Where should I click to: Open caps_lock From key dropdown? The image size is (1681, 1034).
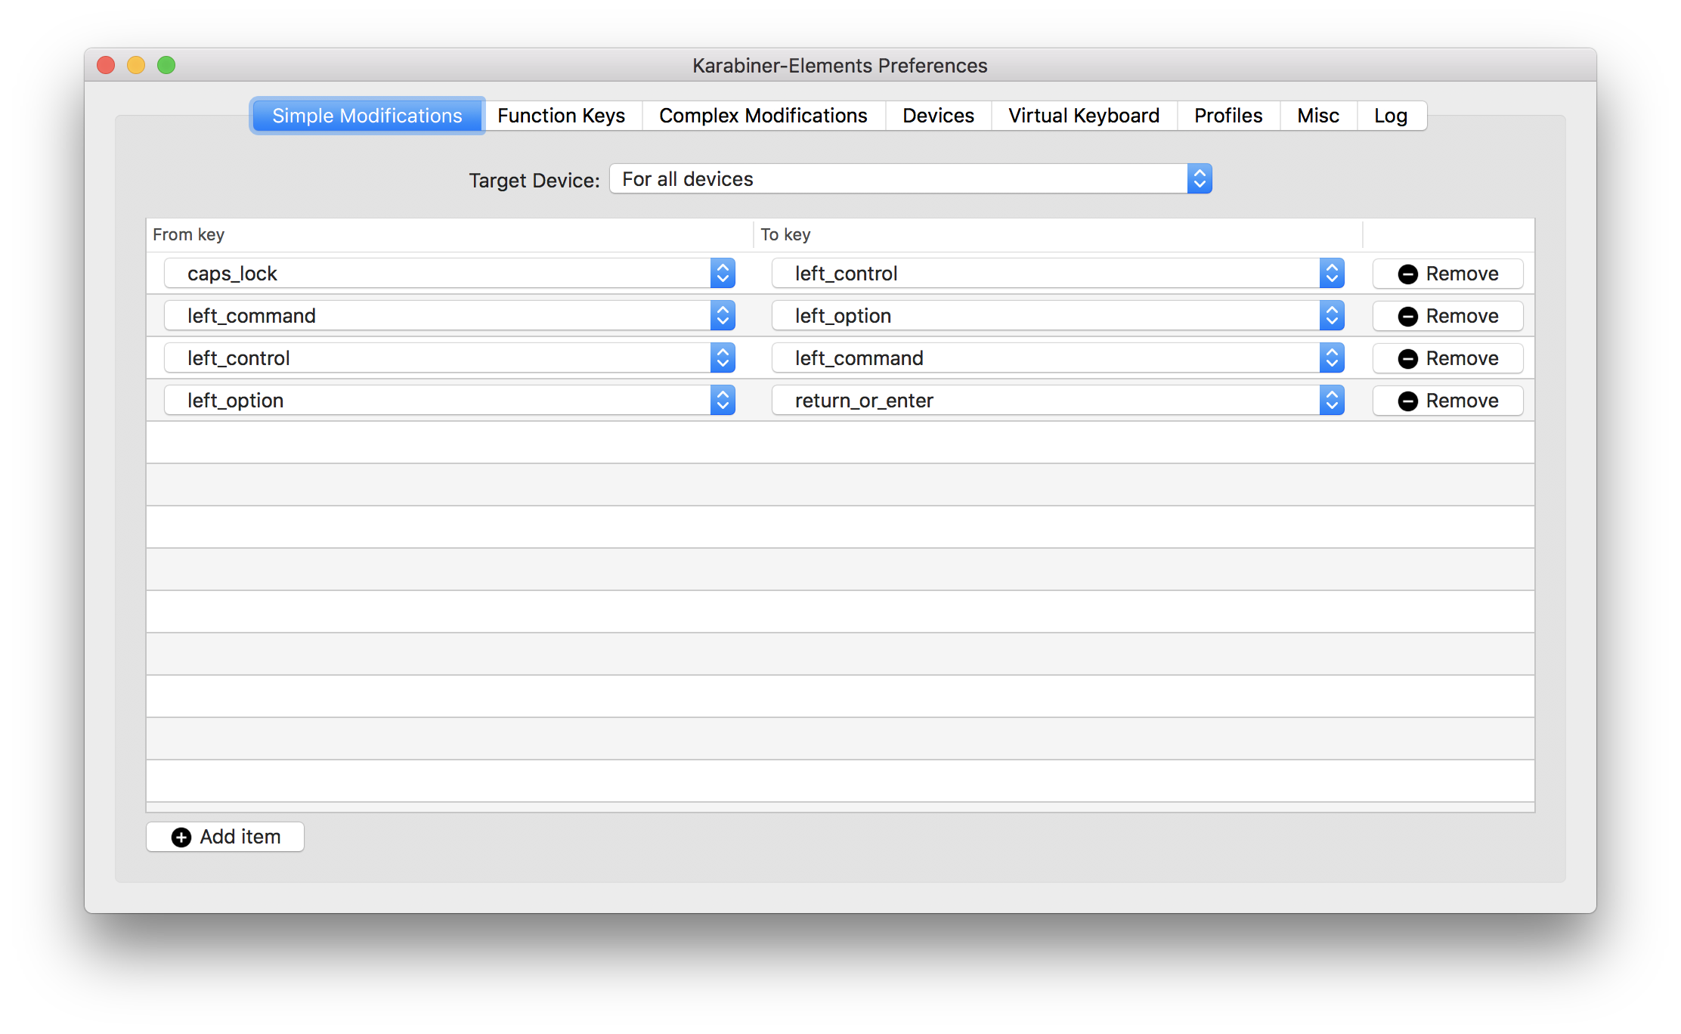[450, 274]
